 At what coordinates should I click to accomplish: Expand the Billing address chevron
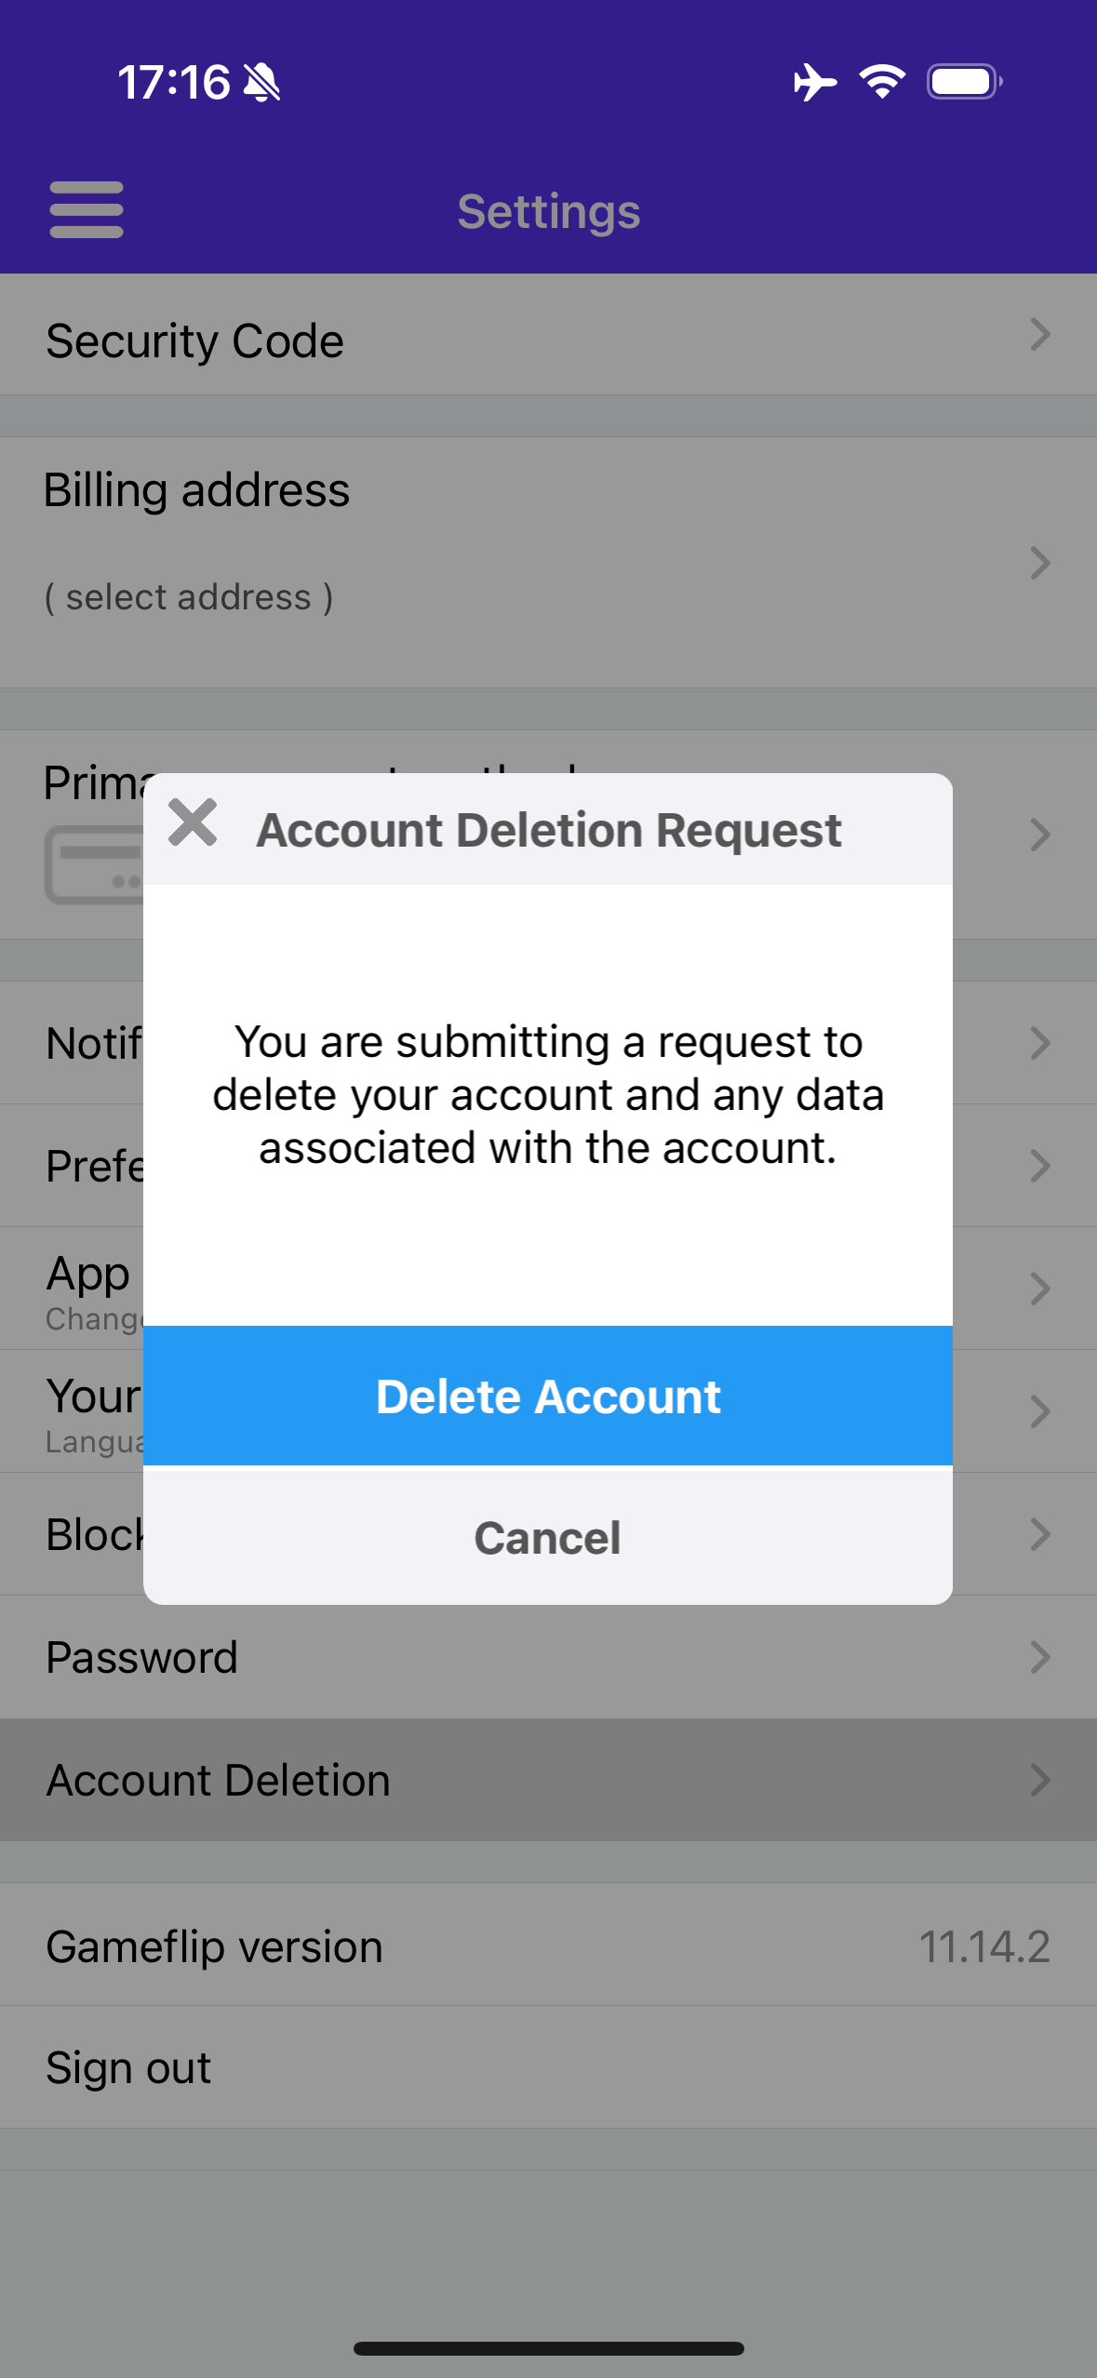tap(1040, 563)
